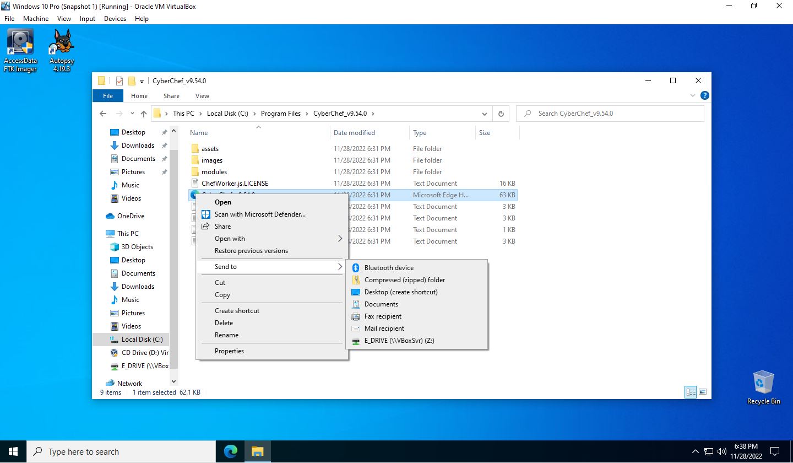This screenshot has height=463, width=793.
Task: Switch to Large icons view in status bar
Action: point(702,392)
